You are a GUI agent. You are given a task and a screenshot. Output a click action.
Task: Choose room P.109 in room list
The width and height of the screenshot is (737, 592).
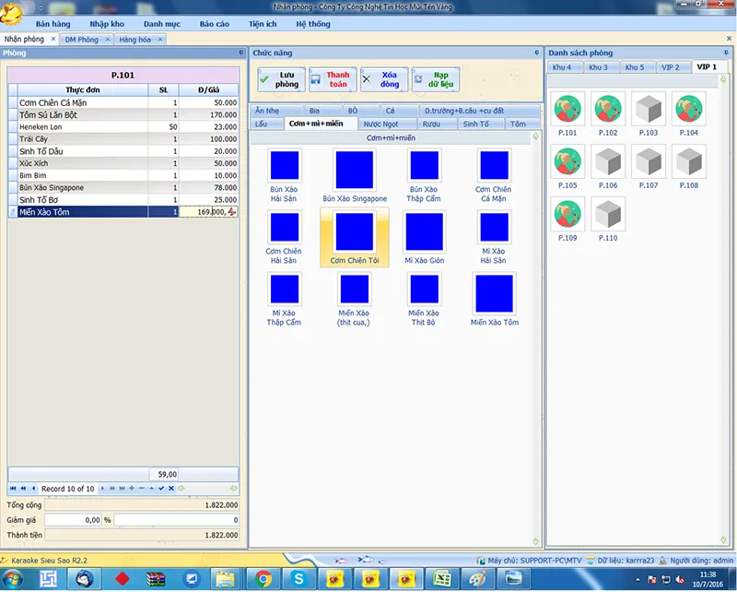[x=568, y=215]
